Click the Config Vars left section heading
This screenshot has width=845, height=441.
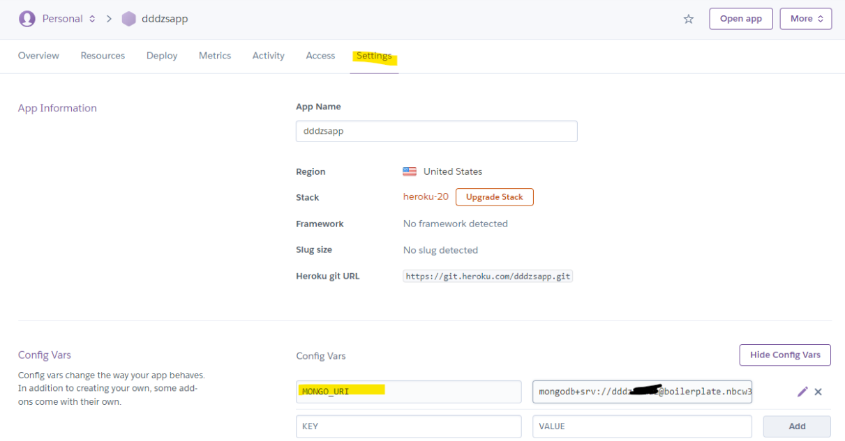pos(45,355)
